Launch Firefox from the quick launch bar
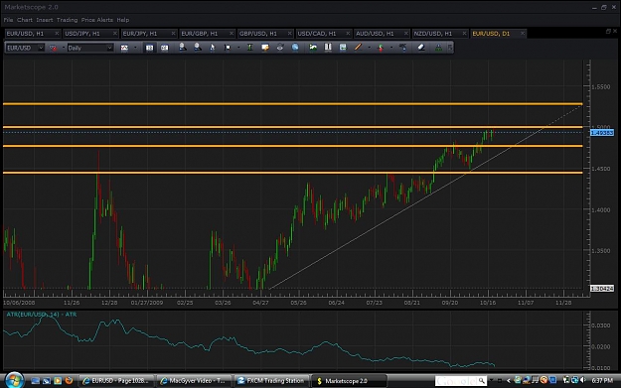 69,380
